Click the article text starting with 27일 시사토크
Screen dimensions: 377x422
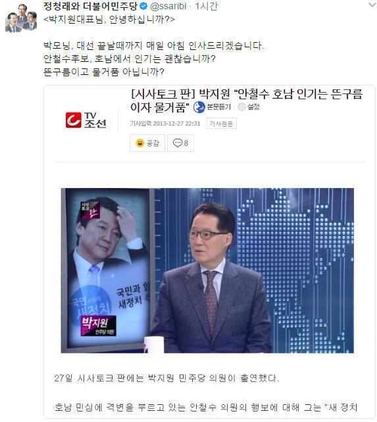166,378
